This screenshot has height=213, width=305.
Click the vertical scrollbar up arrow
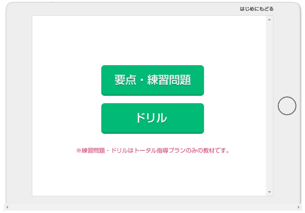pyautogui.click(x=269, y=19)
